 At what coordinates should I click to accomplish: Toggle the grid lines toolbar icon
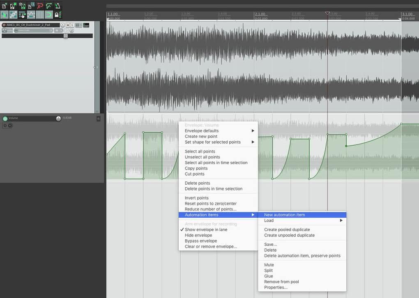tap(40, 15)
